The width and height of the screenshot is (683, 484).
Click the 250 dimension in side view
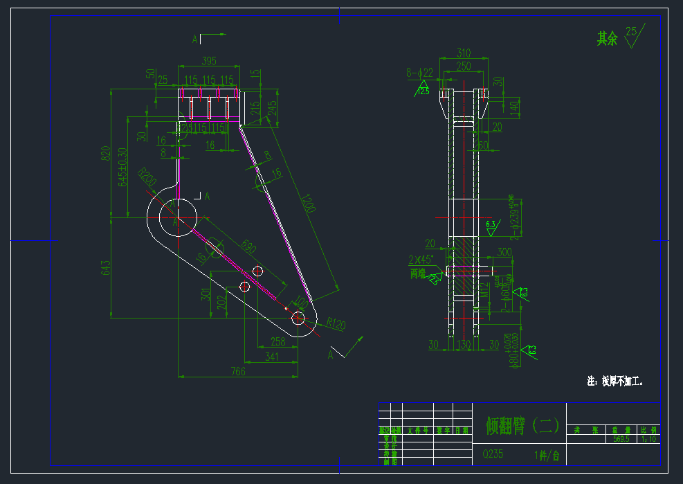(x=464, y=66)
